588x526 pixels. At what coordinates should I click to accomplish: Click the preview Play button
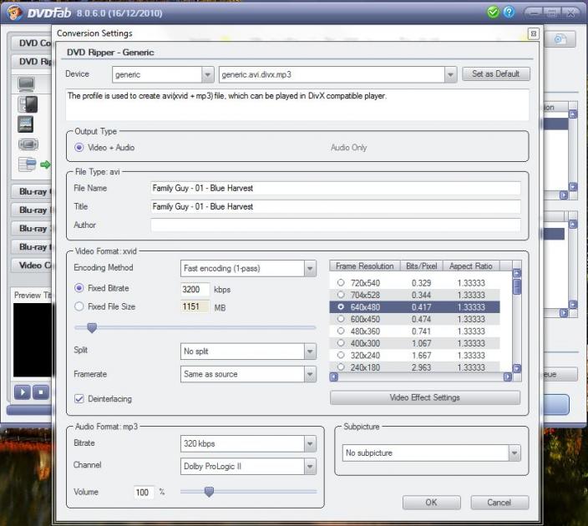23,392
